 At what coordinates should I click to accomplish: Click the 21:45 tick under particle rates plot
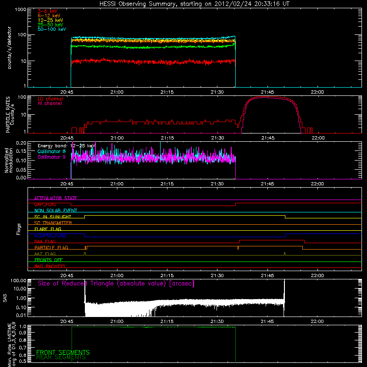coord(268,138)
